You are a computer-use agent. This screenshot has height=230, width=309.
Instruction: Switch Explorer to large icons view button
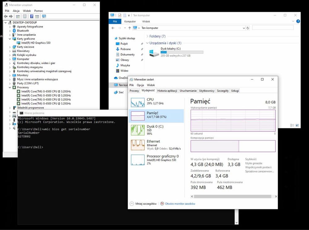tap(297, 125)
